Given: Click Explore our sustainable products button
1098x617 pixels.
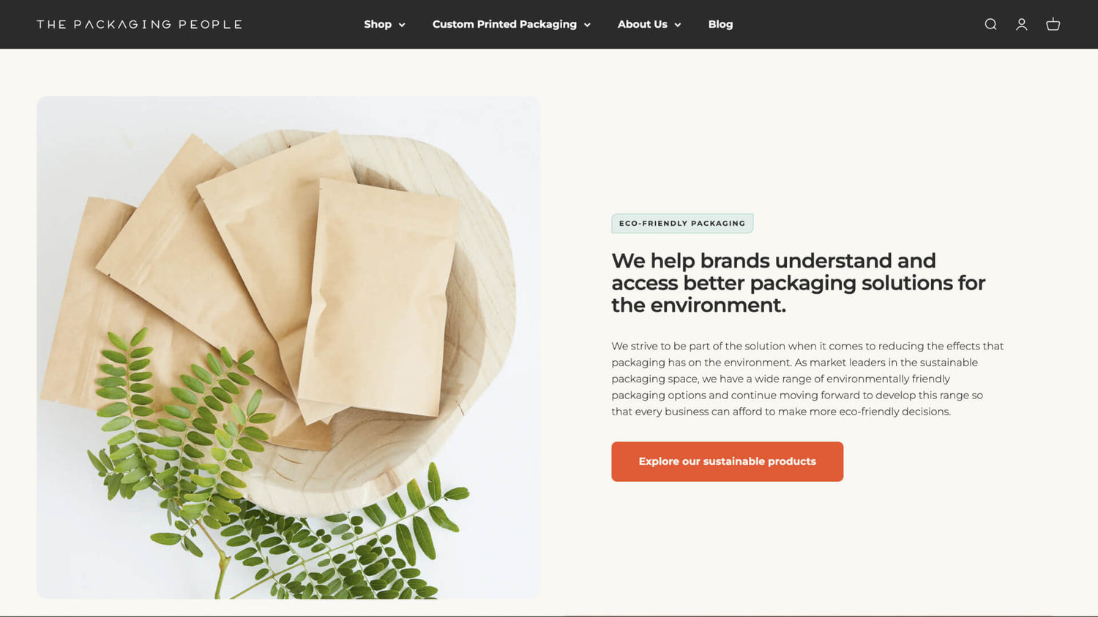Looking at the screenshot, I should click(727, 461).
